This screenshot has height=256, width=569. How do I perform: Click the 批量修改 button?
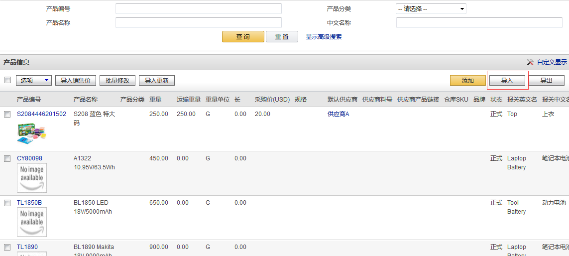(117, 81)
